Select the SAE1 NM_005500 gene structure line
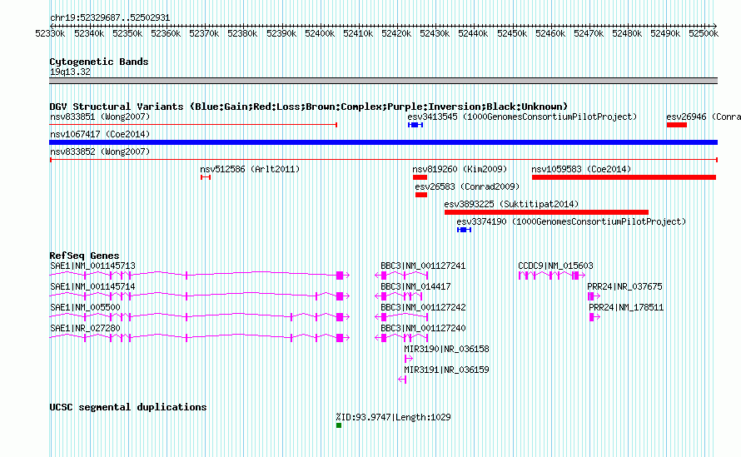Image resolution: width=741 pixels, height=457 pixels. pyautogui.click(x=200, y=317)
